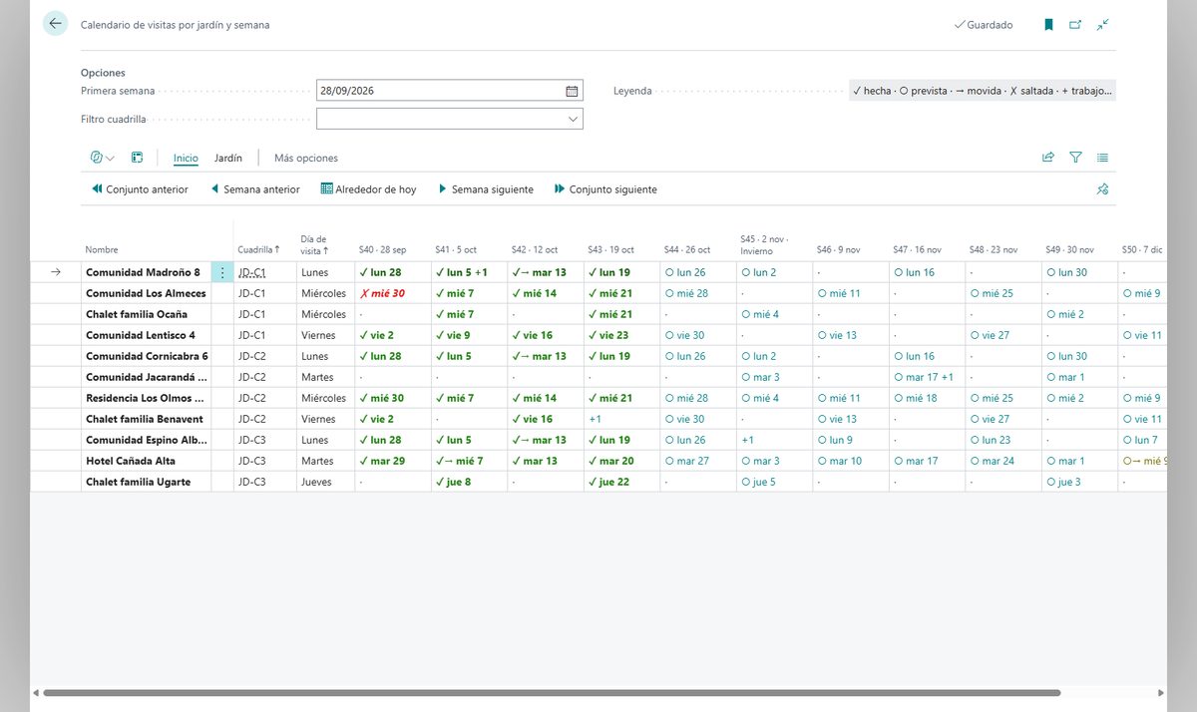Open row options for Comunidad Madroño 8
The image size is (1197, 712).
[x=222, y=272]
